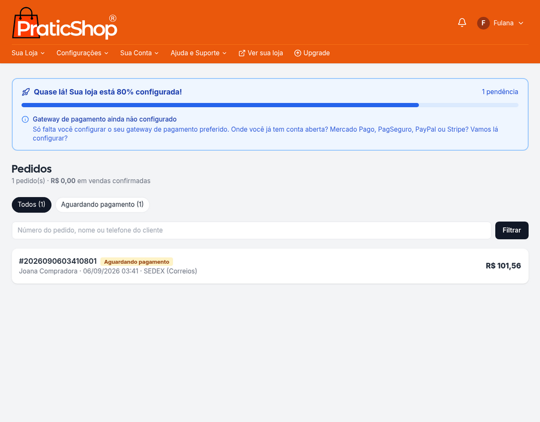The width and height of the screenshot is (540, 422).
Task: Click the Gateway de pagamento configuration message
Action: [265, 129]
